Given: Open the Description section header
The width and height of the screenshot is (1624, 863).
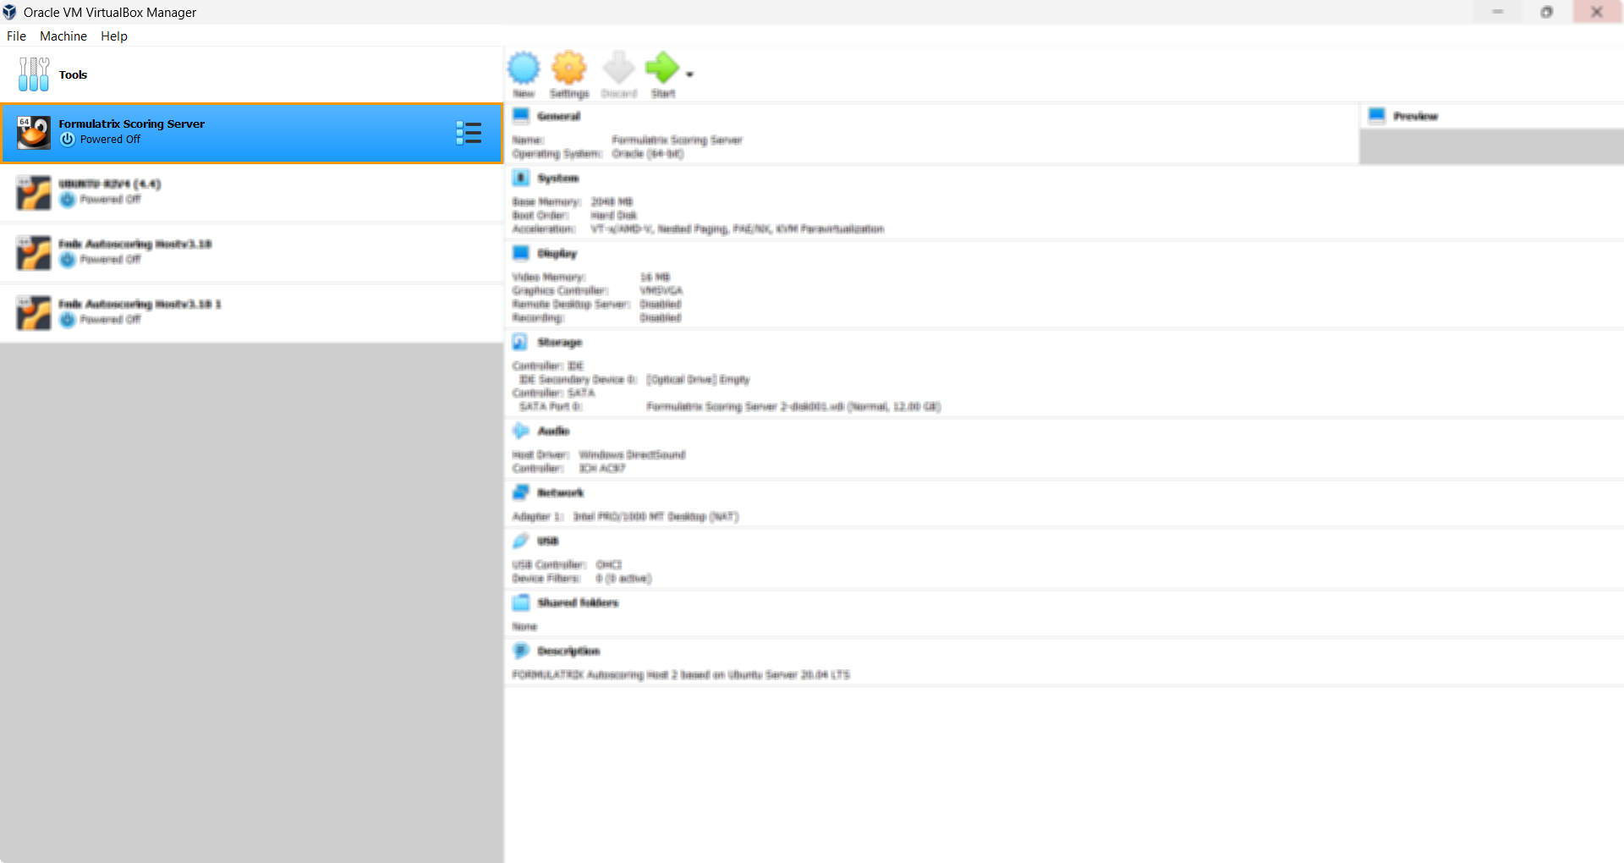Looking at the screenshot, I should pyautogui.click(x=568, y=651).
